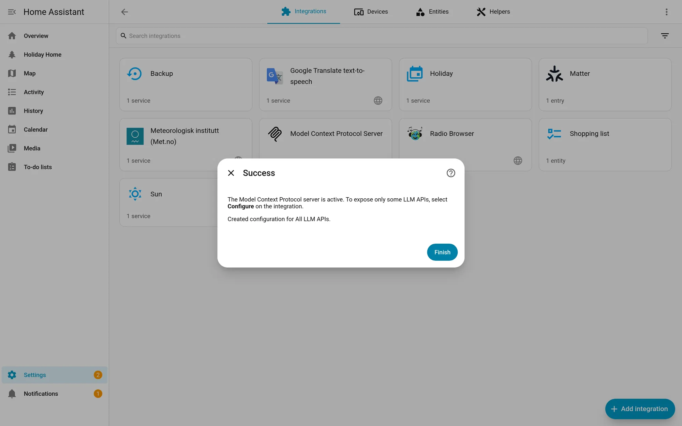Click cloud globe icon on Google Translate card
682x426 pixels.
378,101
